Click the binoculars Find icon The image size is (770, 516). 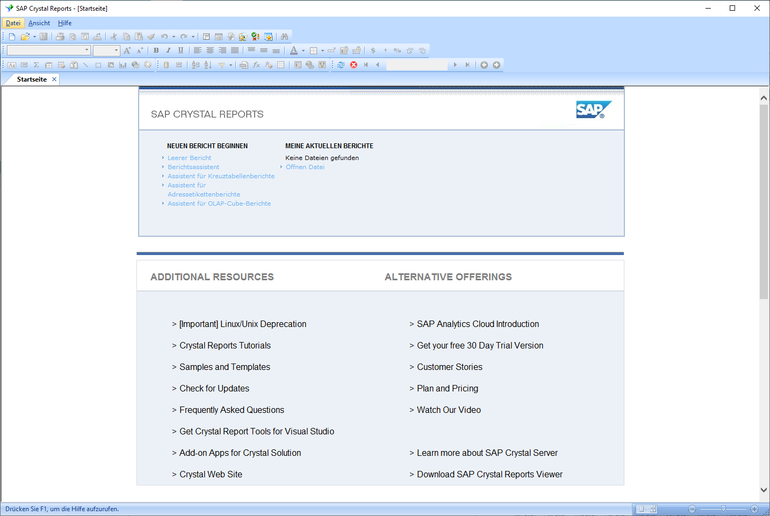click(284, 37)
